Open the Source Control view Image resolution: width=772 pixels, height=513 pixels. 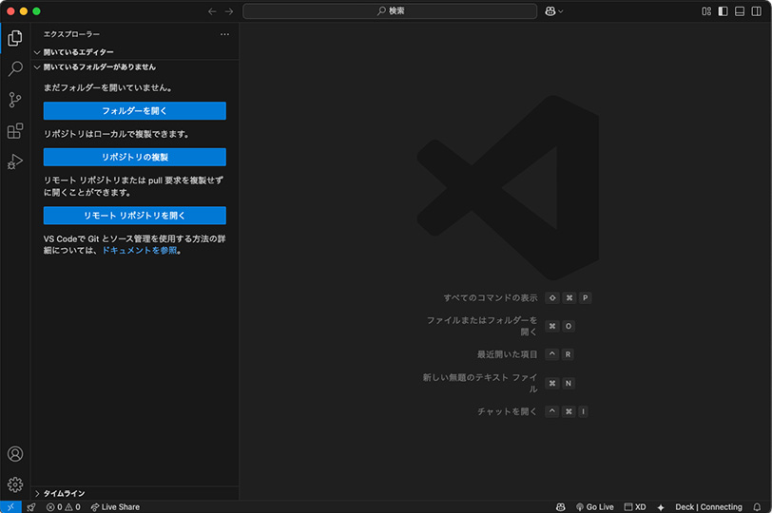pos(15,100)
